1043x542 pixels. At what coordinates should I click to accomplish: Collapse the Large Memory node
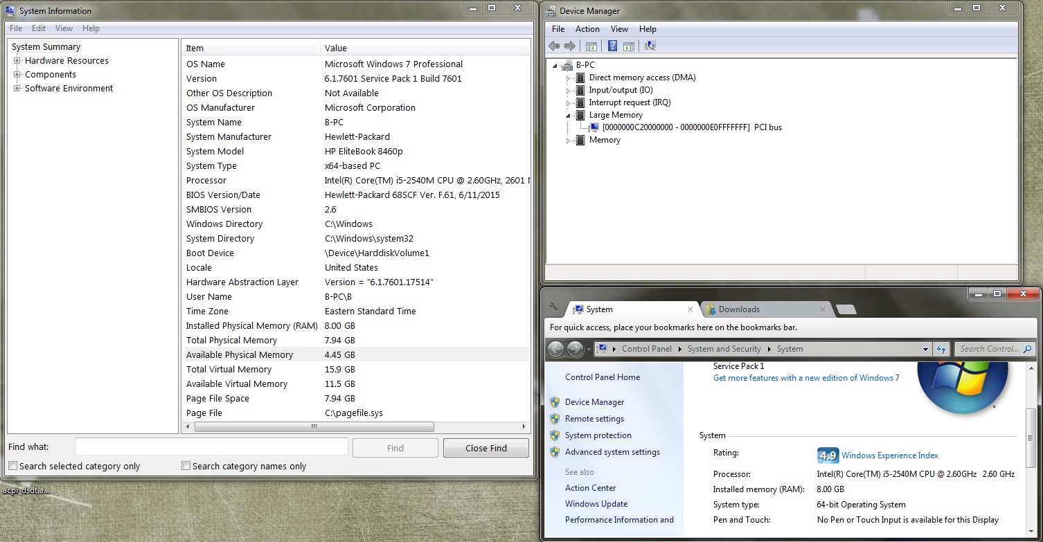(x=569, y=116)
